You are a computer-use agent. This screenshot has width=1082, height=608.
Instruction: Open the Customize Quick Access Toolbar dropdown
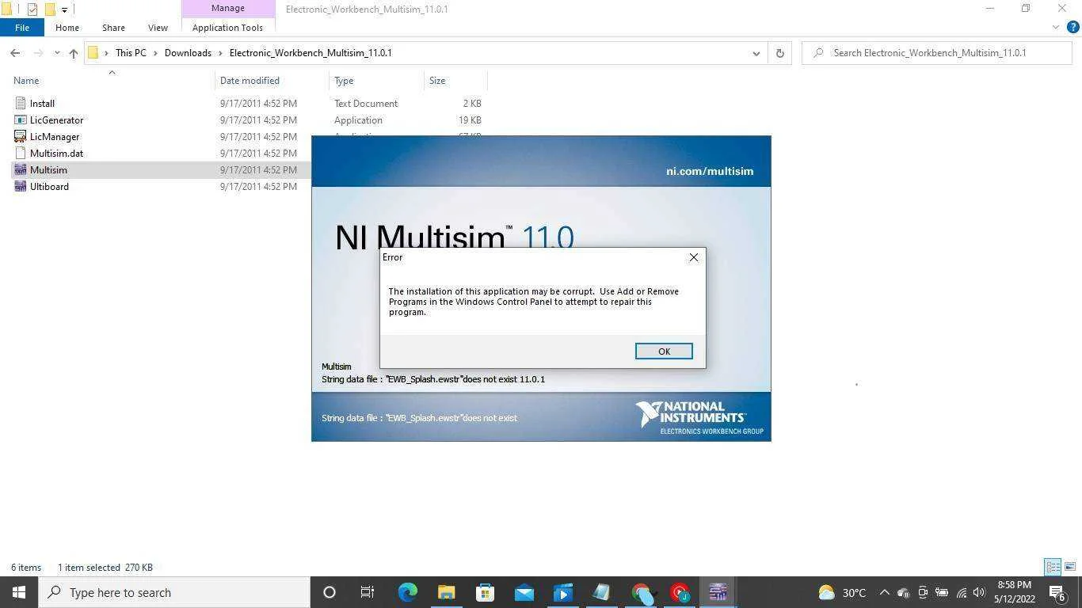[x=64, y=10]
